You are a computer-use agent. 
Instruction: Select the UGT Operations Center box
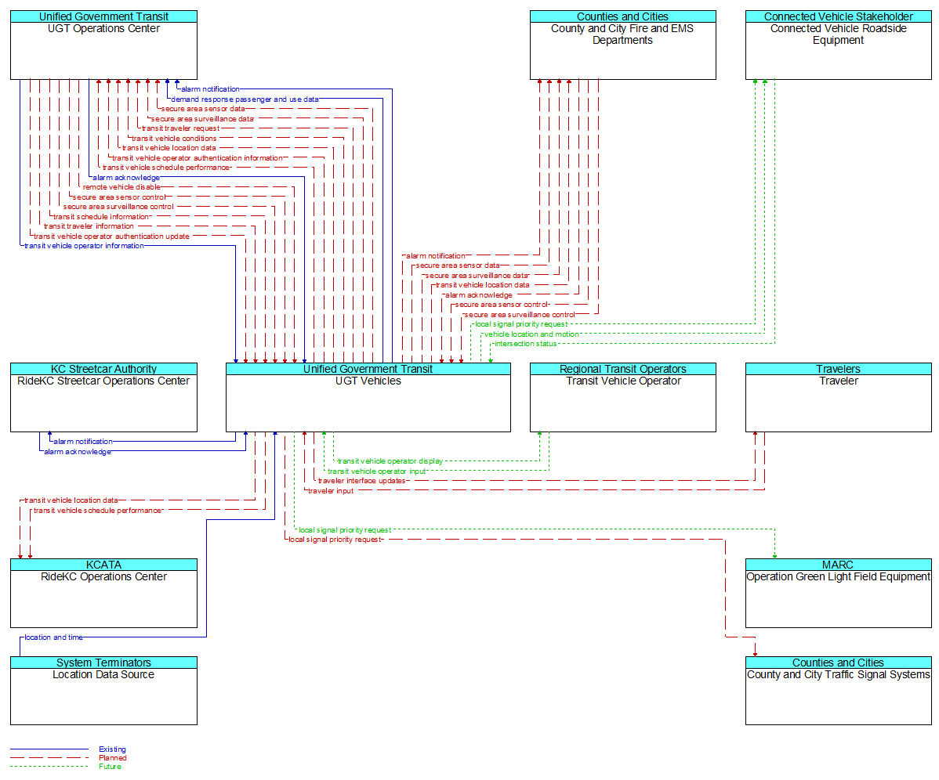click(103, 45)
